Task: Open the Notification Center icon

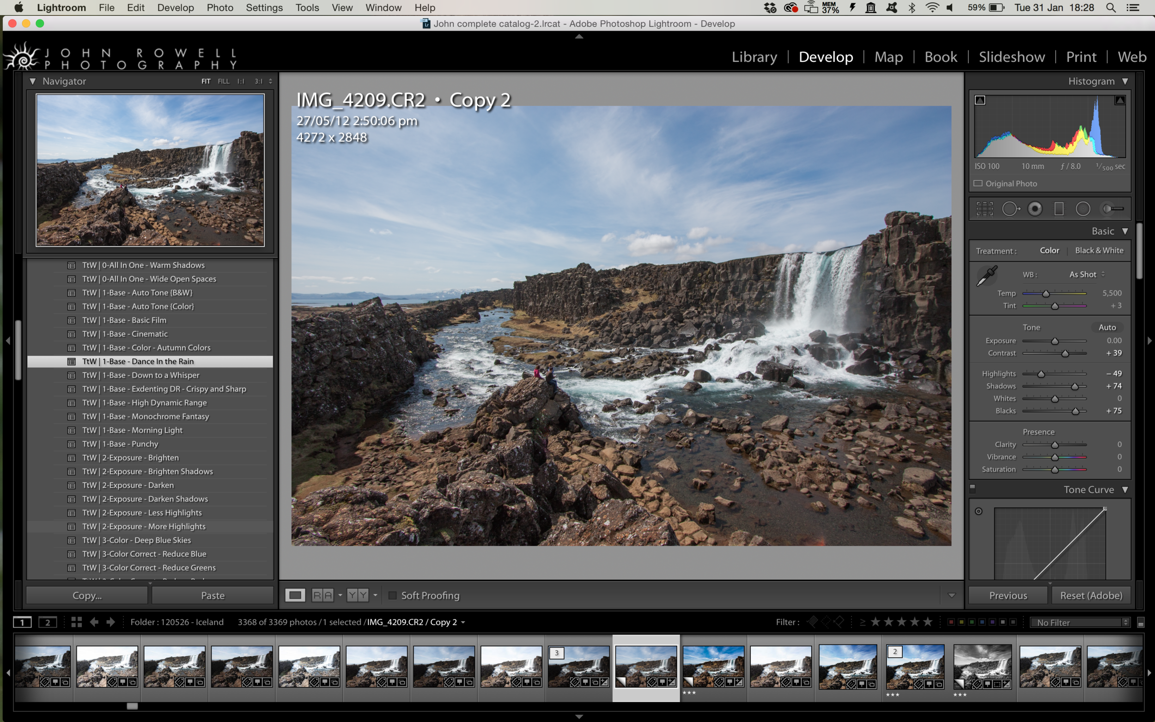Action: coord(1133,8)
